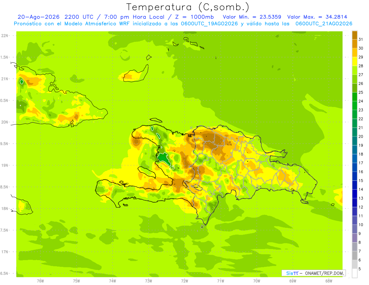The height and width of the screenshot is (285, 369).
Task: Click the "69W" longitude label
Action: pos(293,281)
